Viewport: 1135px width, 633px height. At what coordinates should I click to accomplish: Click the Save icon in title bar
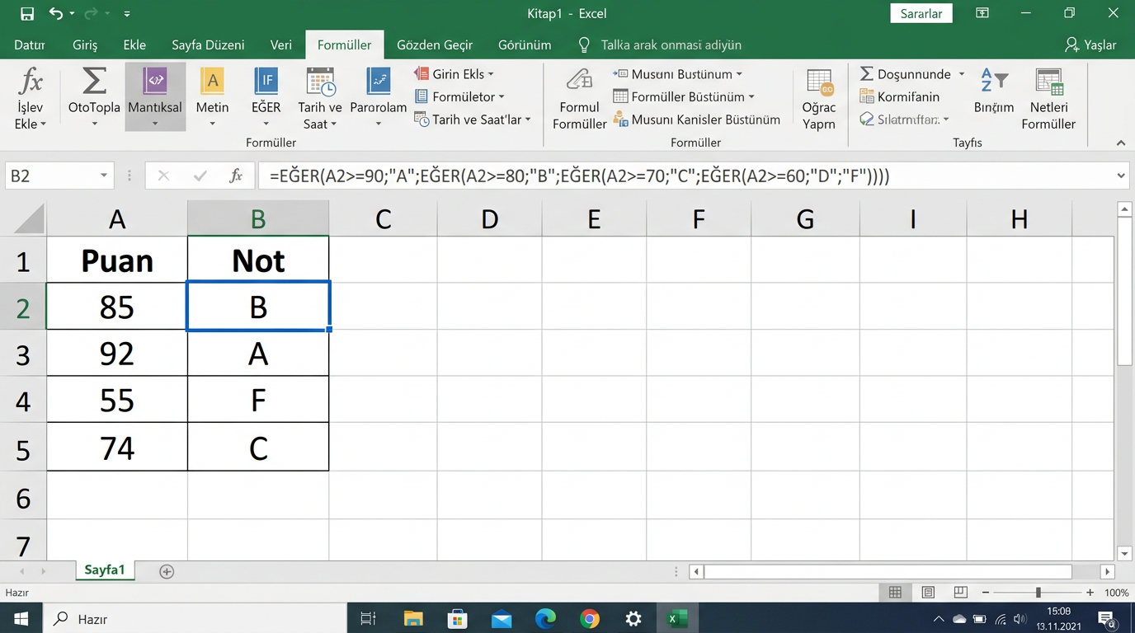27,14
